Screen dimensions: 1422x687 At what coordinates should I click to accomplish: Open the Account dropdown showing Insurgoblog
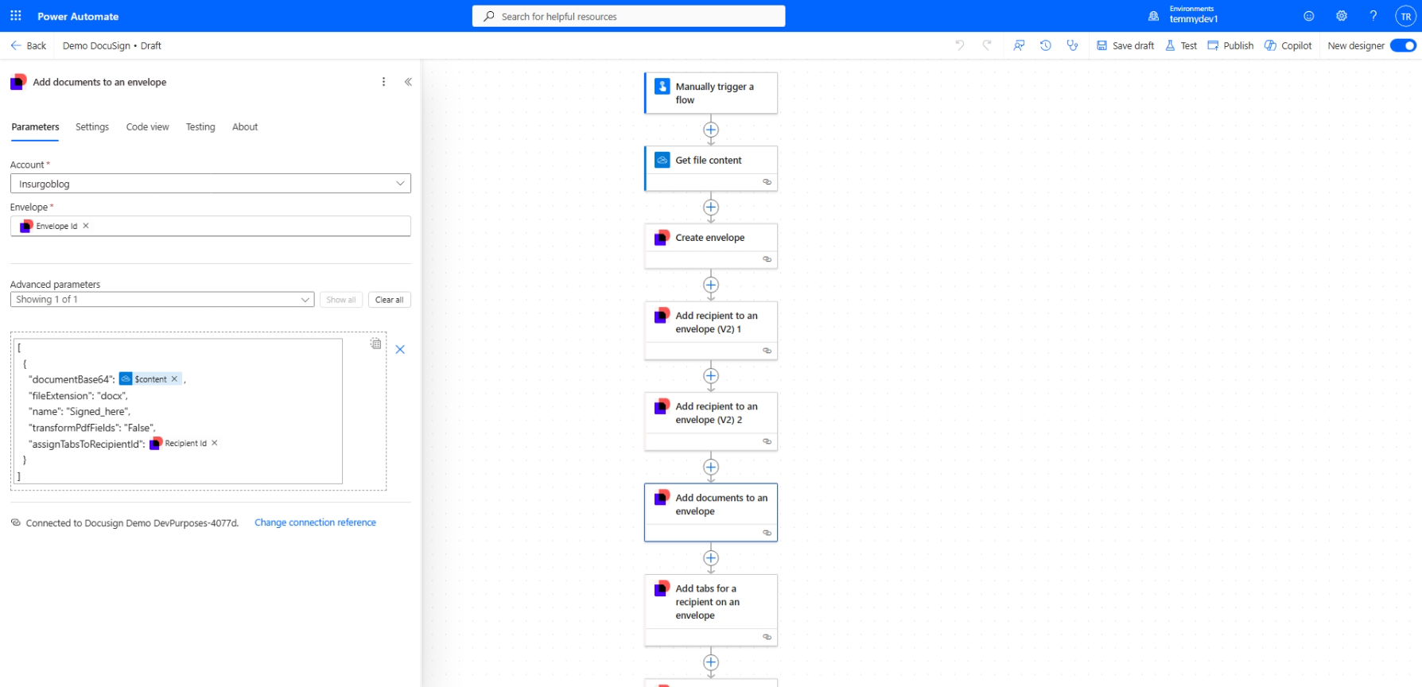[211, 184]
